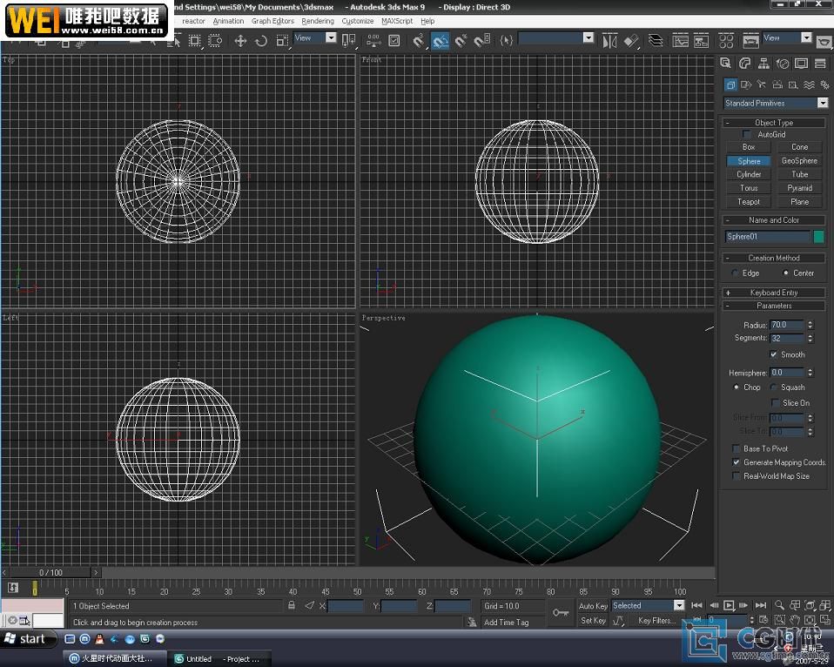The width and height of the screenshot is (834, 667).
Task: Open the MAXScript menu
Action: coord(397,21)
